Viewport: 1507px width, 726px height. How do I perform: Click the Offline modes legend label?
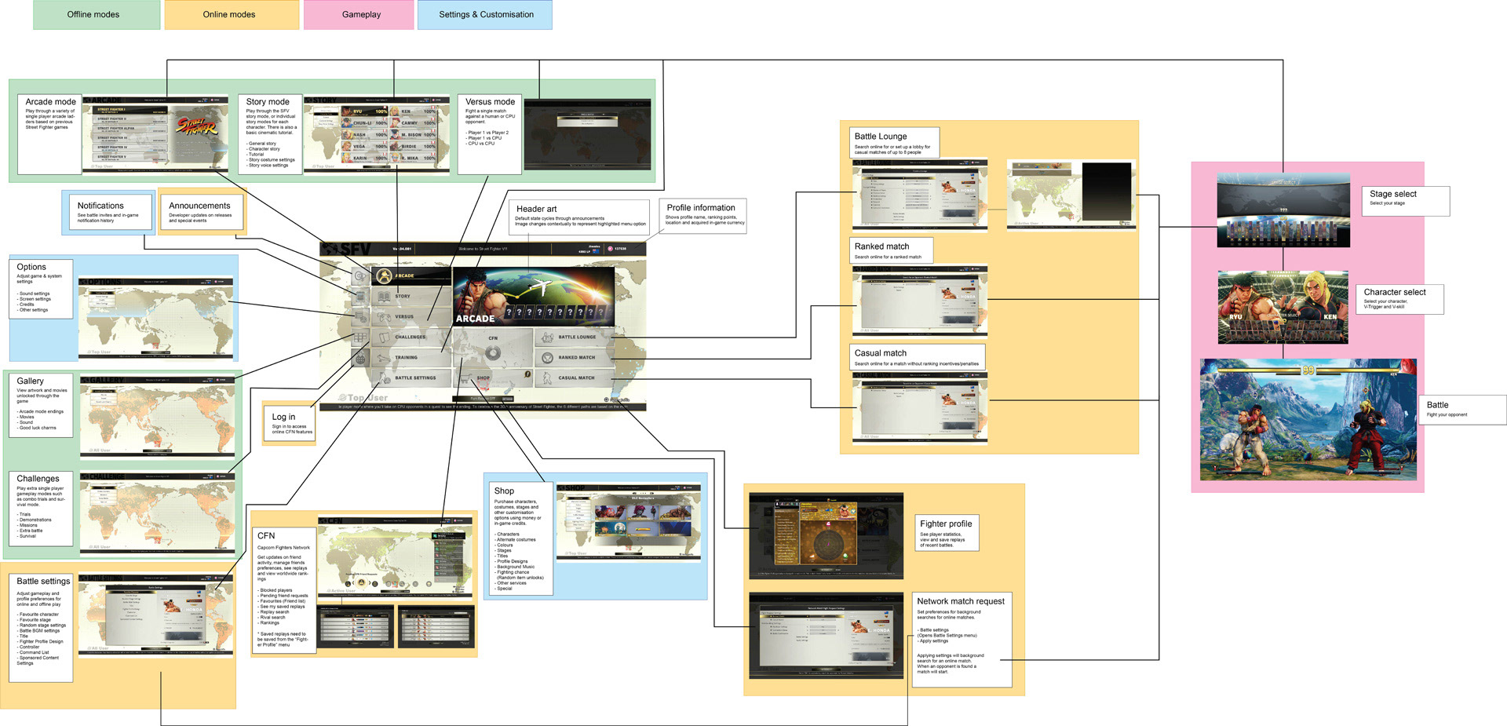pyautogui.click(x=97, y=15)
